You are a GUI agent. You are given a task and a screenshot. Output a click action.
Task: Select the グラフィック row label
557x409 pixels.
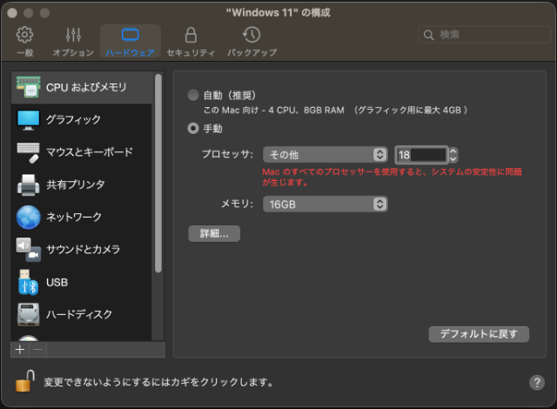click(73, 119)
